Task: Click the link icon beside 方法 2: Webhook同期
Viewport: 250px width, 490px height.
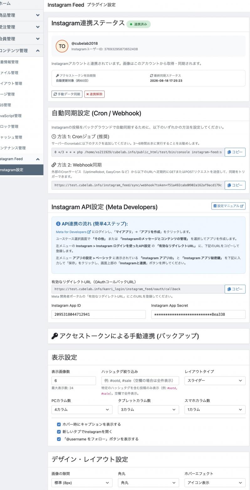Action: point(54,165)
